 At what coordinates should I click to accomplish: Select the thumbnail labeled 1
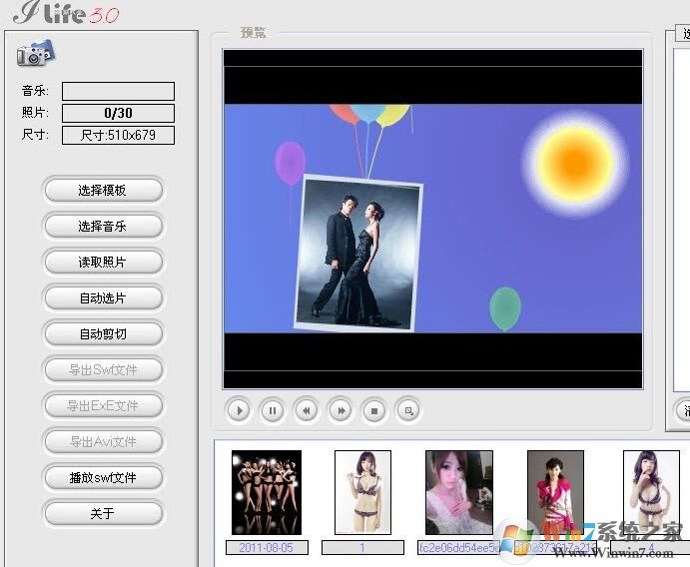362,492
